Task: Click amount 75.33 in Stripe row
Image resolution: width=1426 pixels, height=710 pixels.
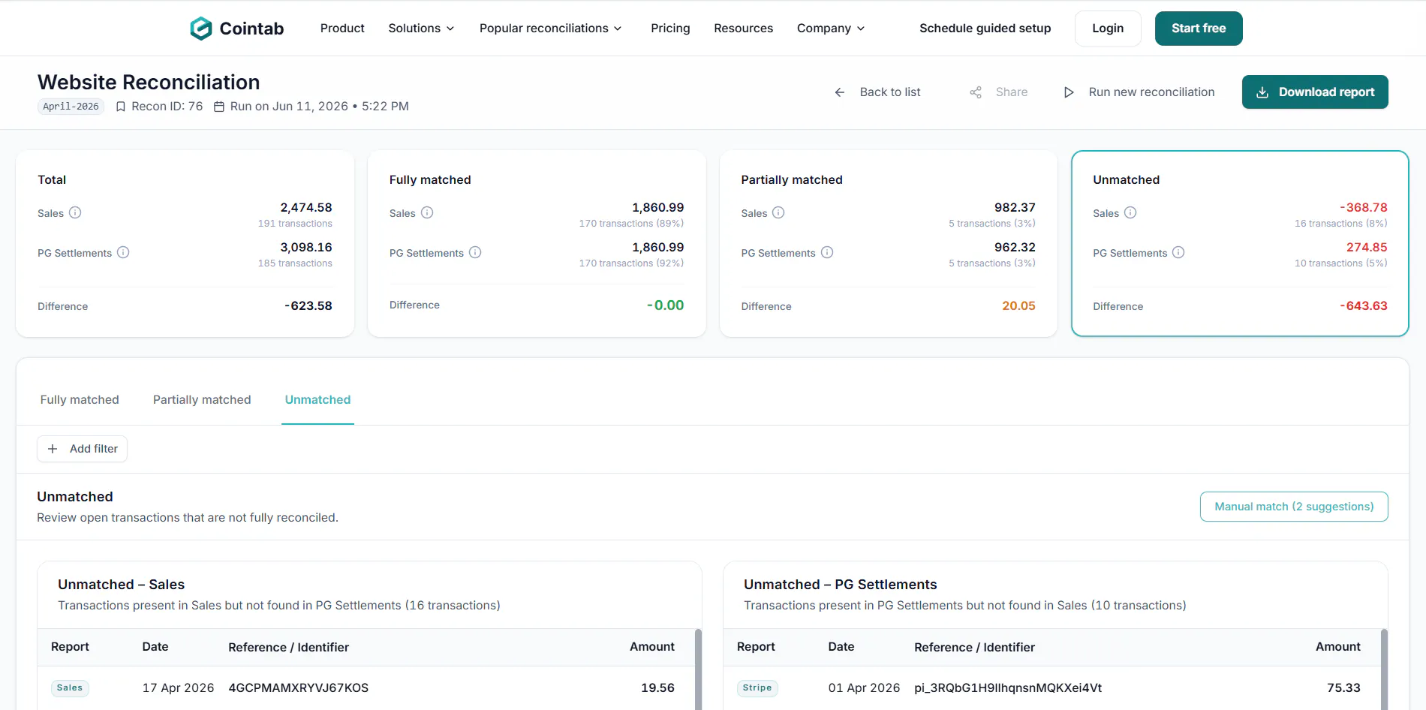Action: coord(1343,688)
